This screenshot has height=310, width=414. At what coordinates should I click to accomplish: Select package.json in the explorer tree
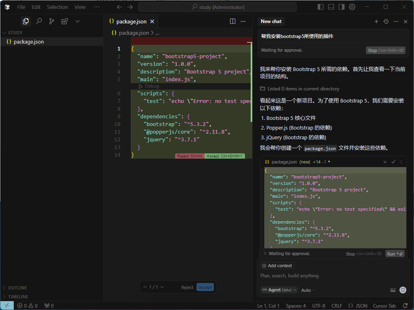29,42
